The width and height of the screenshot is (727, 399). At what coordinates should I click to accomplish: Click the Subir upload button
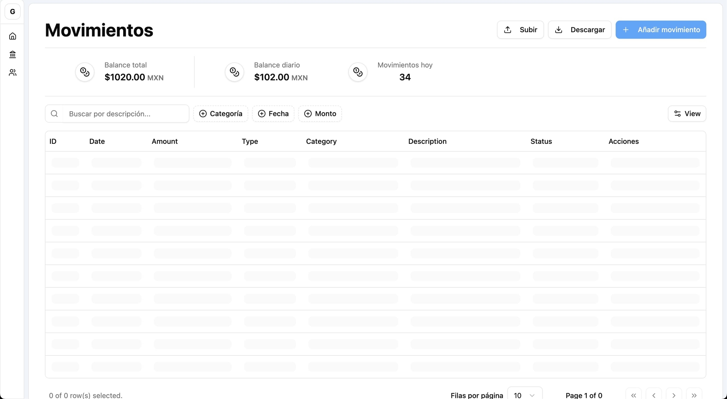520,30
